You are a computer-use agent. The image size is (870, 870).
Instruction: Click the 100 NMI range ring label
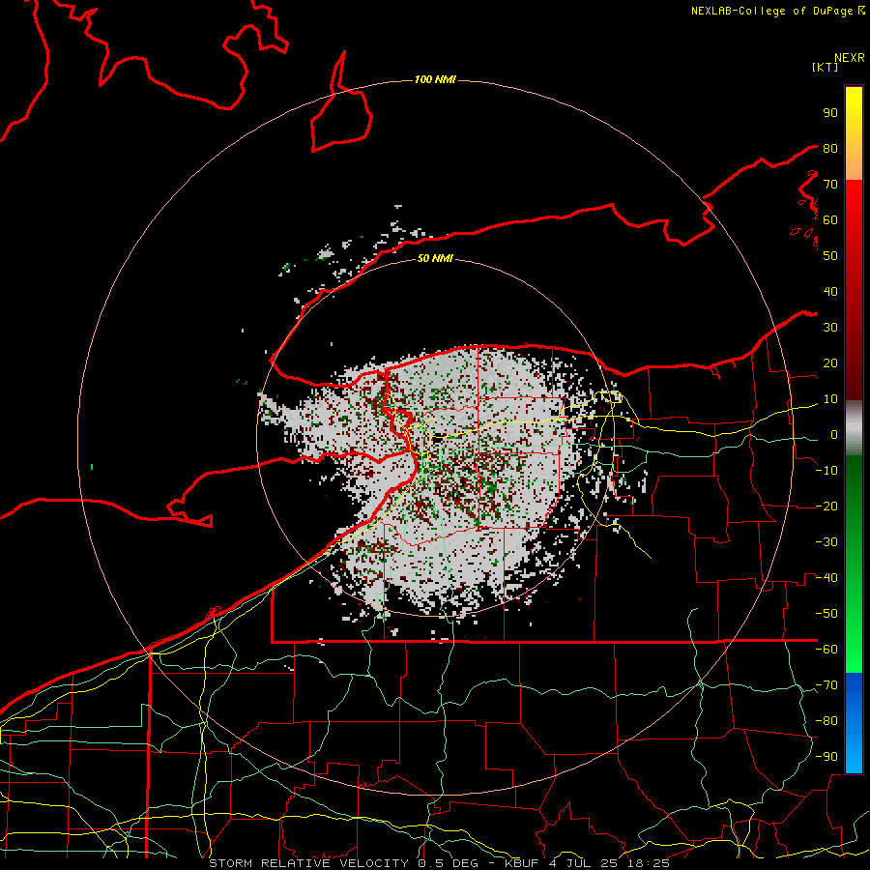tap(435, 80)
